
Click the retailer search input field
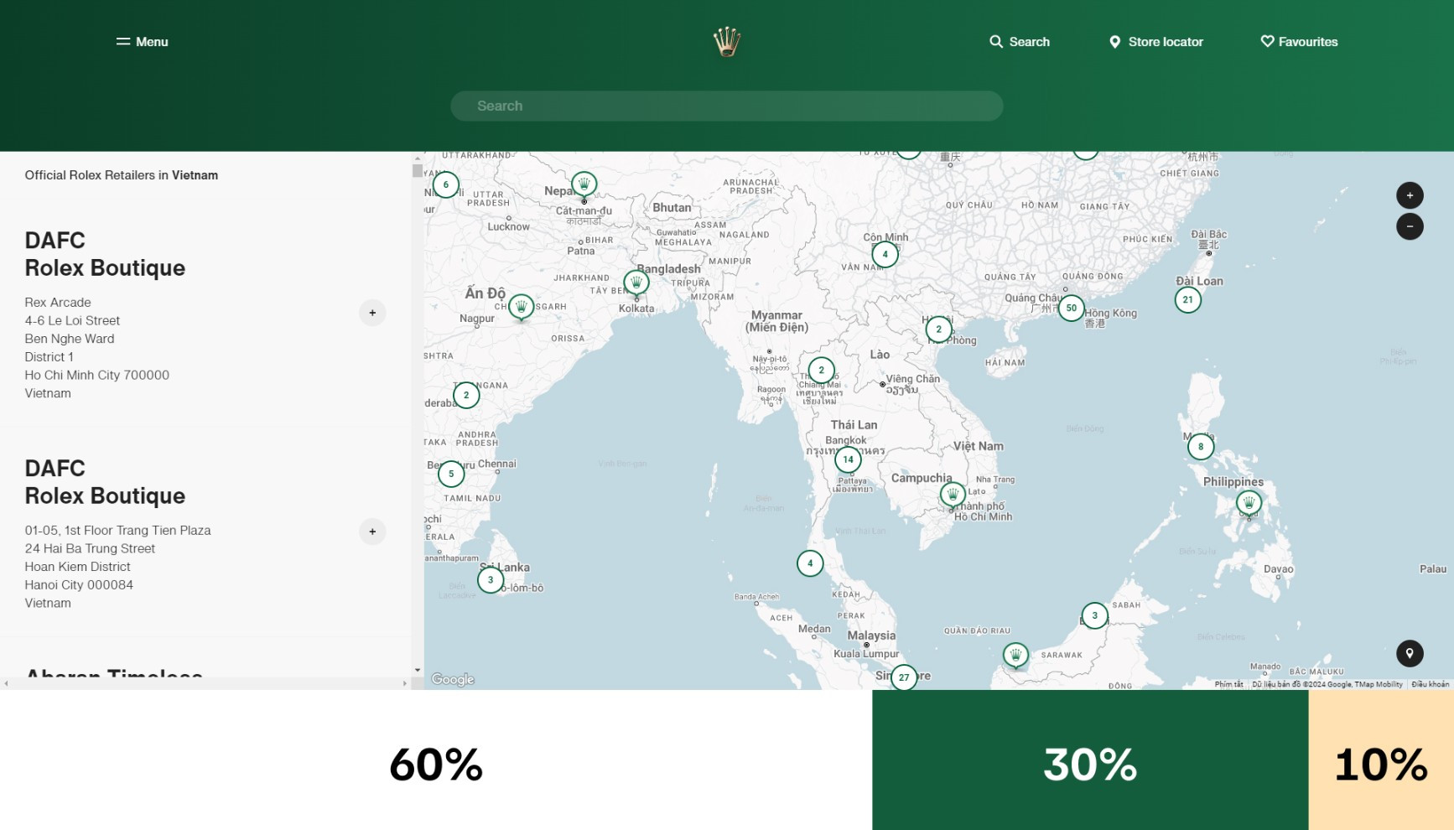click(727, 106)
